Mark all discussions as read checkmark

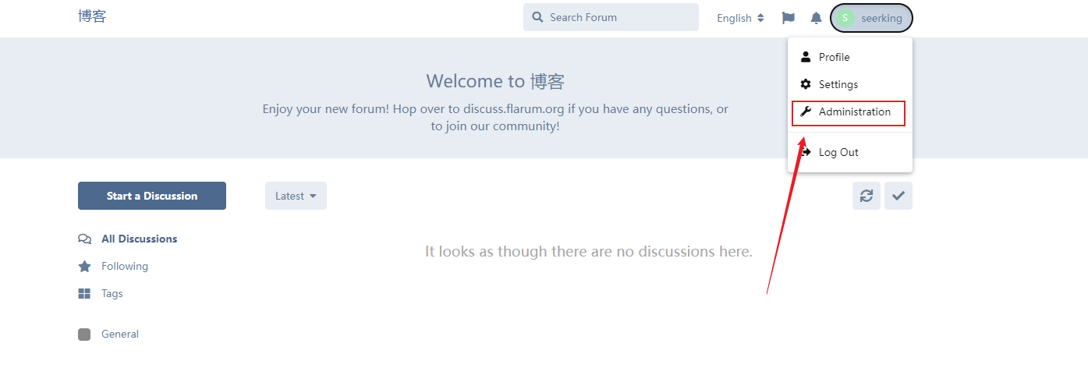pyautogui.click(x=898, y=196)
